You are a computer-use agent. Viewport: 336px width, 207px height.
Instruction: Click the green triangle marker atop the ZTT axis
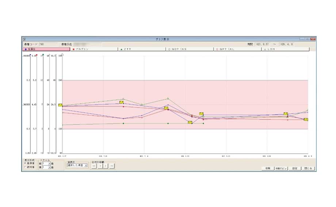pos(43,54)
